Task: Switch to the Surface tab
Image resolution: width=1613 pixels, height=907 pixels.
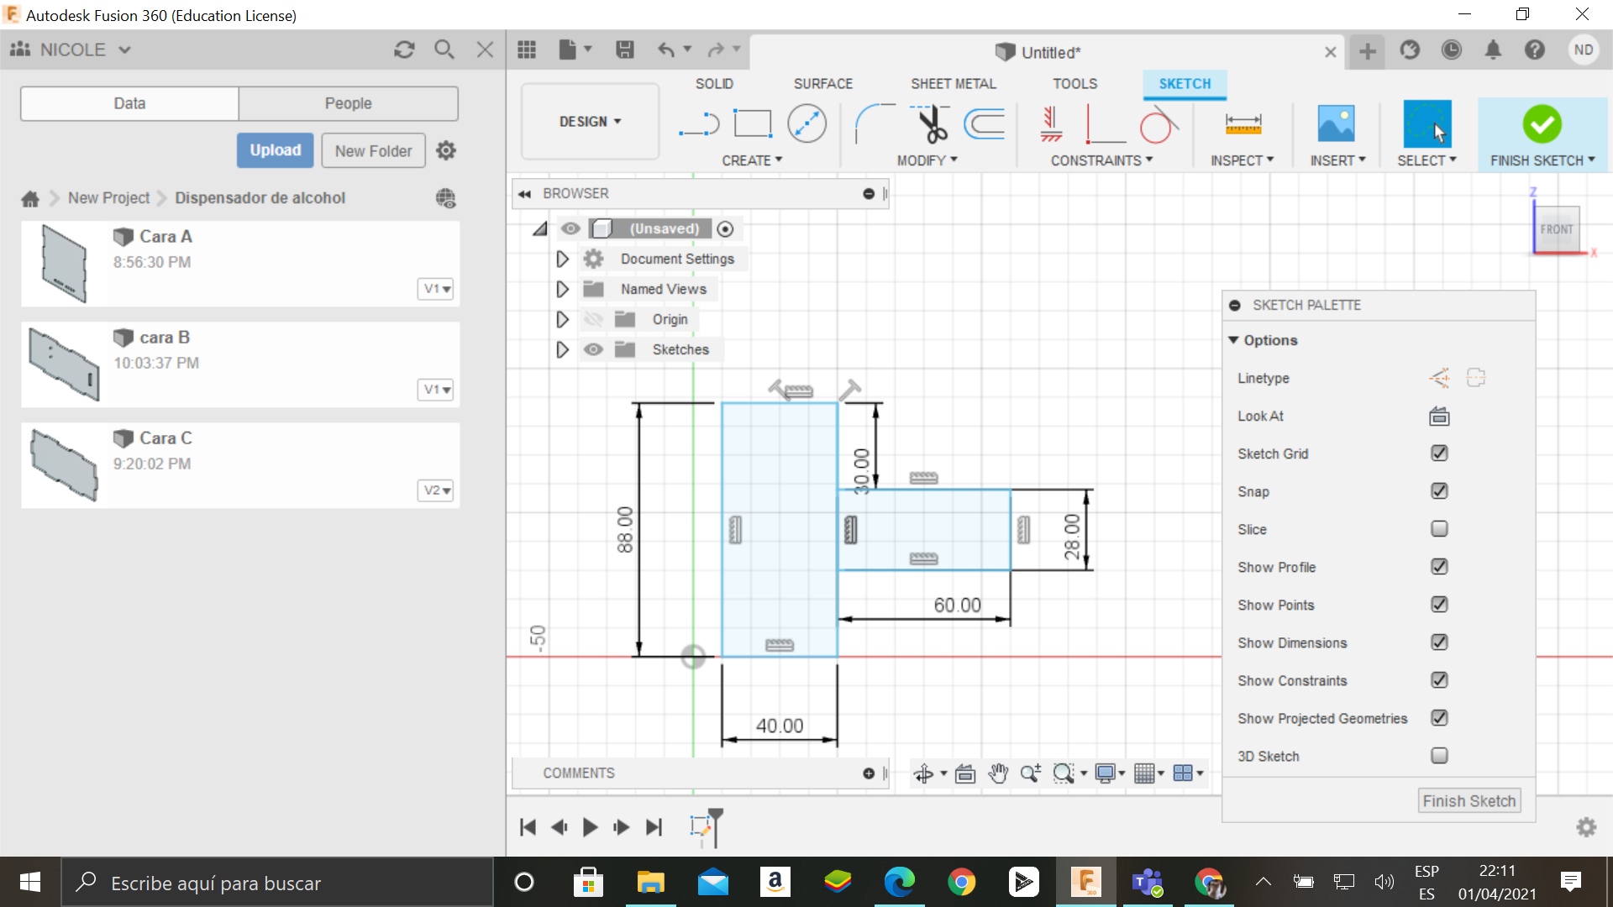Action: (823, 83)
